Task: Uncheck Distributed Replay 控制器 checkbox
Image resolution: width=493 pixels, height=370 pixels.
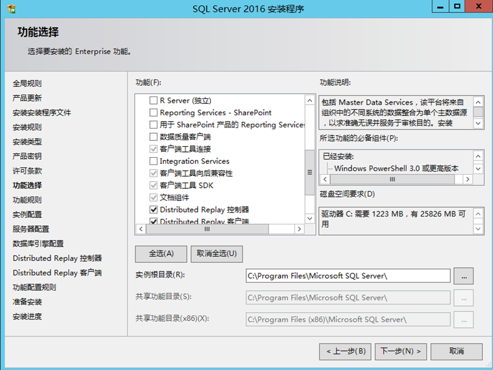Action: pos(153,210)
